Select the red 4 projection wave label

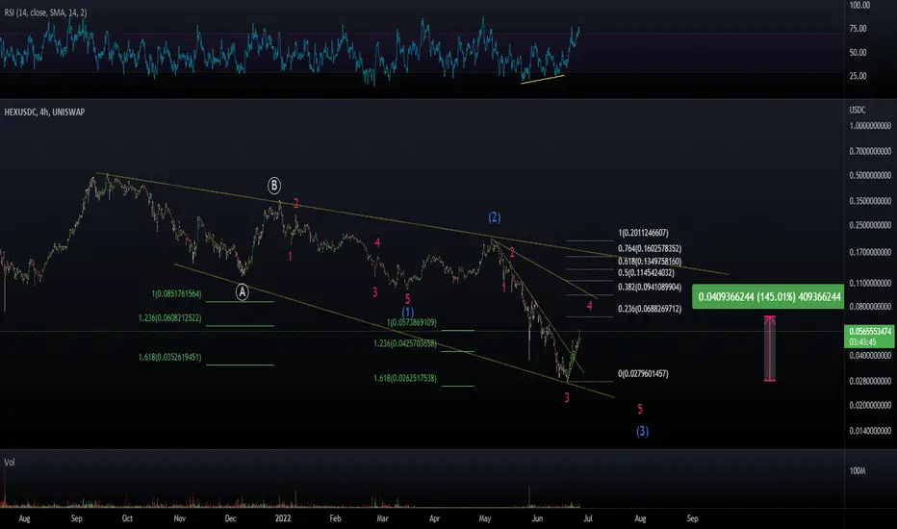point(589,307)
